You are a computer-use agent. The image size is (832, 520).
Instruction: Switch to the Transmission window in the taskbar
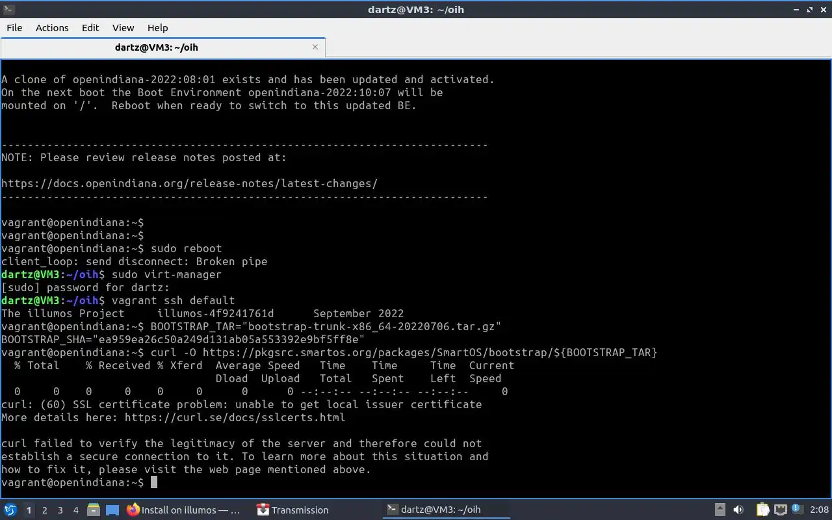pos(292,510)
